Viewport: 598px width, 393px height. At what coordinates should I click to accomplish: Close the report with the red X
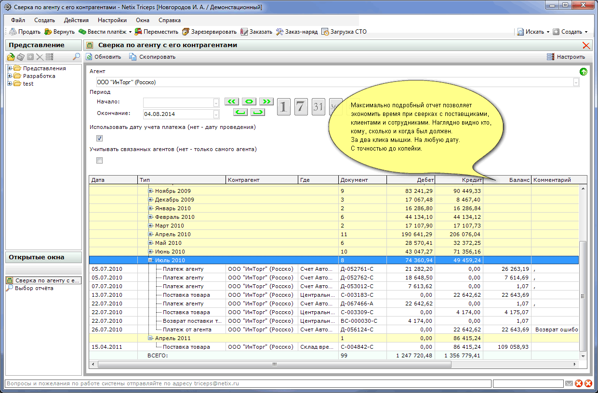tap(586, 45)
